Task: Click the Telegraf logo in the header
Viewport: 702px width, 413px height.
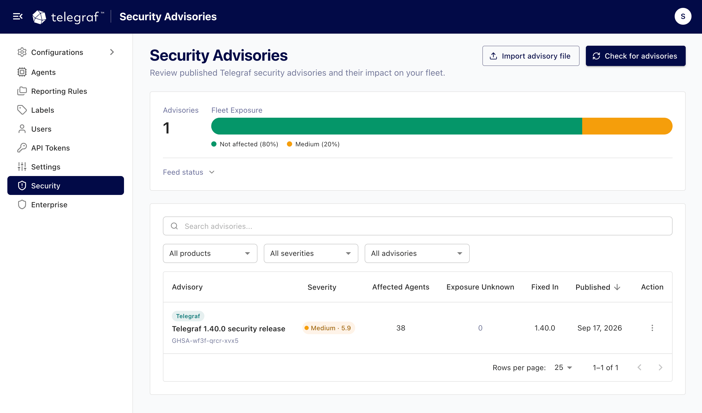Action: [x=68, y=17]
